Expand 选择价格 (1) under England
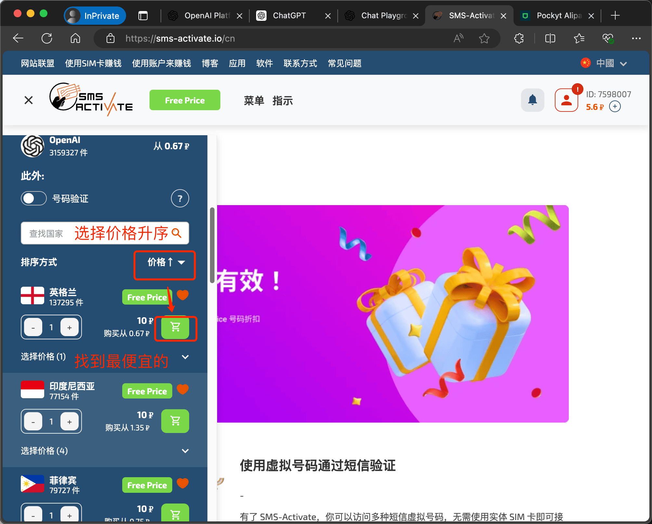 click(x=185, y=357)
